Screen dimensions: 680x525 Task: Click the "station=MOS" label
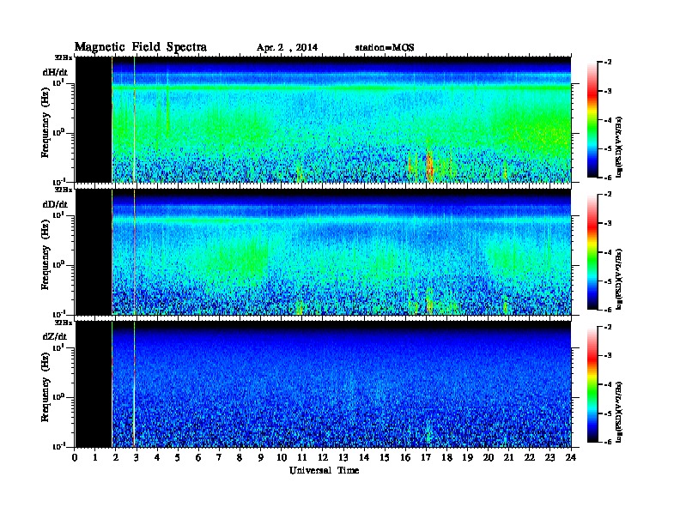click(x=385, y=48)
